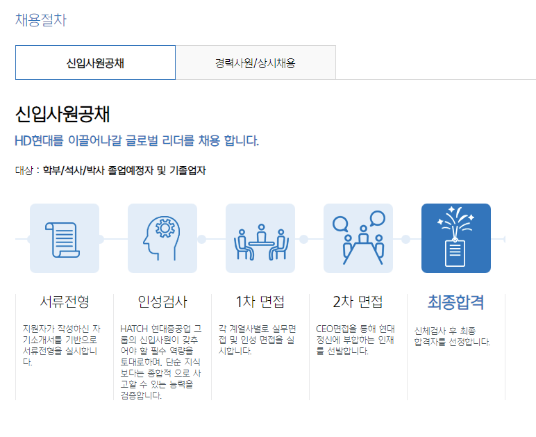536x437 pixels.
Task: Click the 서류전형 step title
Action: 65,302
